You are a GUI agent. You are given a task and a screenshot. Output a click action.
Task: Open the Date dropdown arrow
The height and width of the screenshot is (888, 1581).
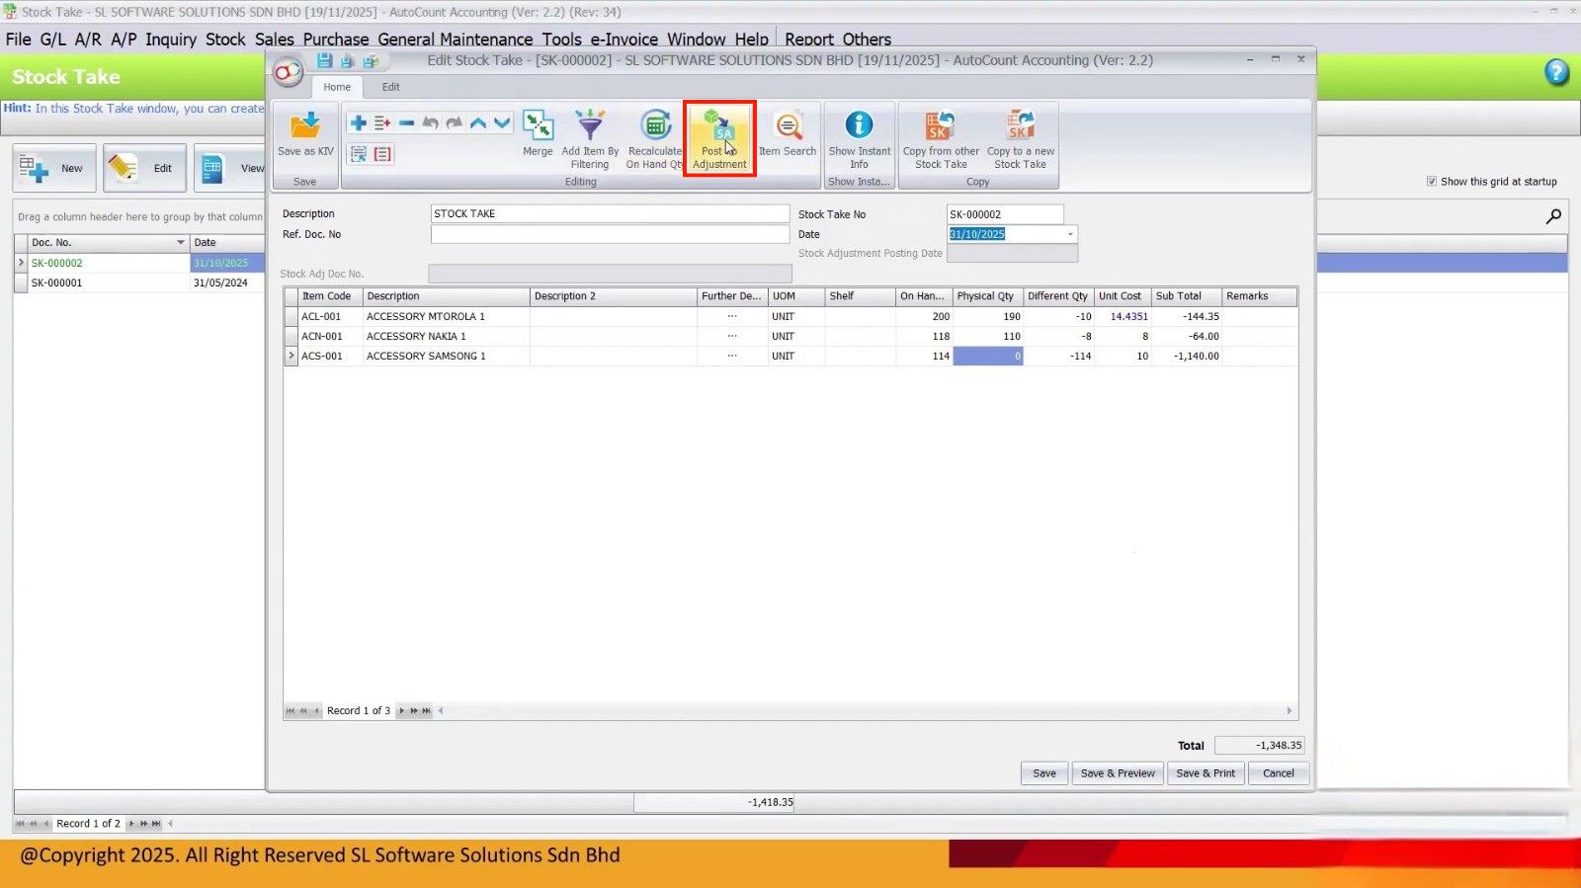point(1069,234)
